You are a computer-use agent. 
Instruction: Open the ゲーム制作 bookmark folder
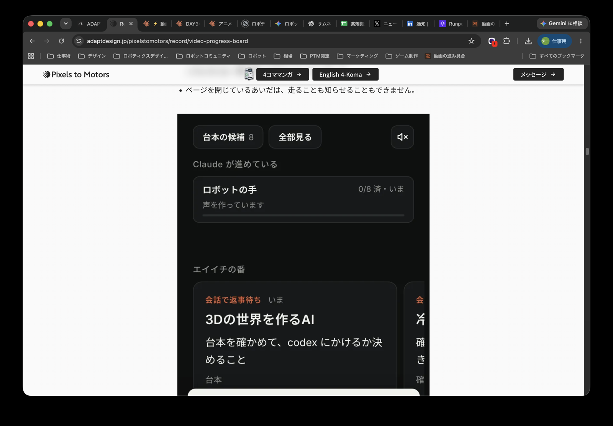pos(402,56)
